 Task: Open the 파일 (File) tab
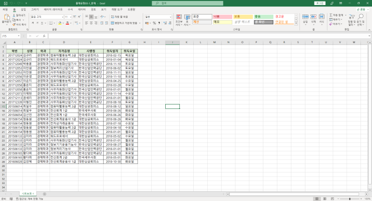(5, 9)
